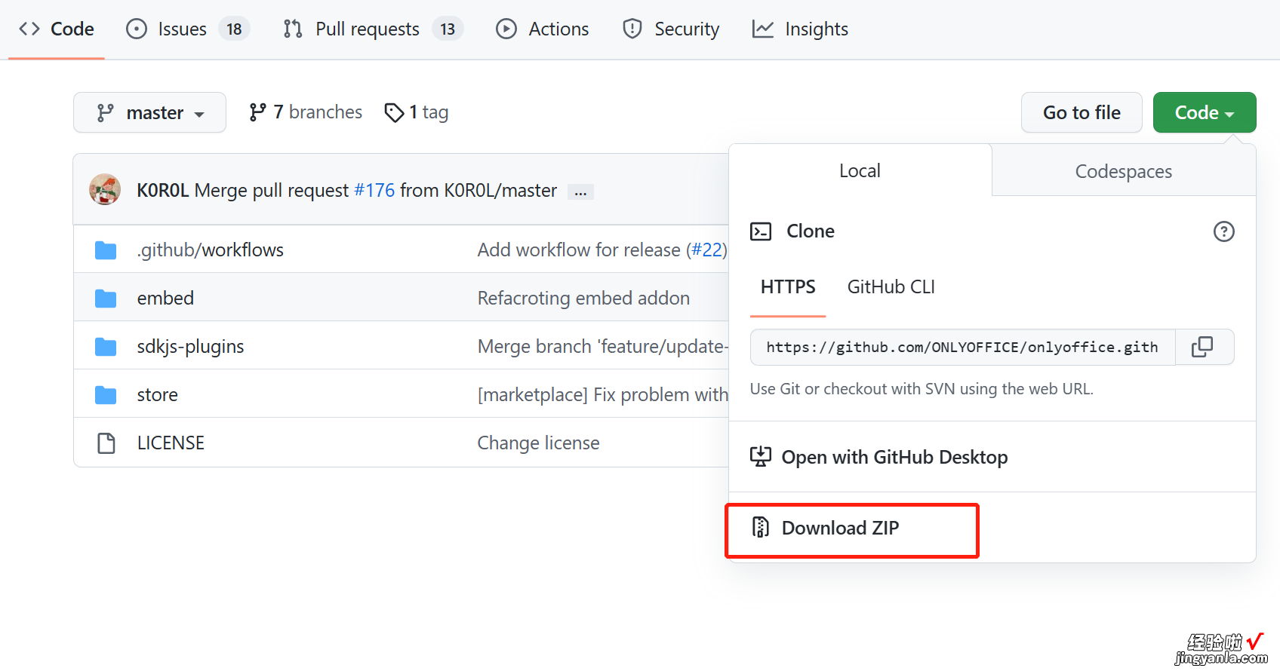Click the embed folder icon
The width and height of the screenshot is (1280, 671).
[x=106, y=299]
